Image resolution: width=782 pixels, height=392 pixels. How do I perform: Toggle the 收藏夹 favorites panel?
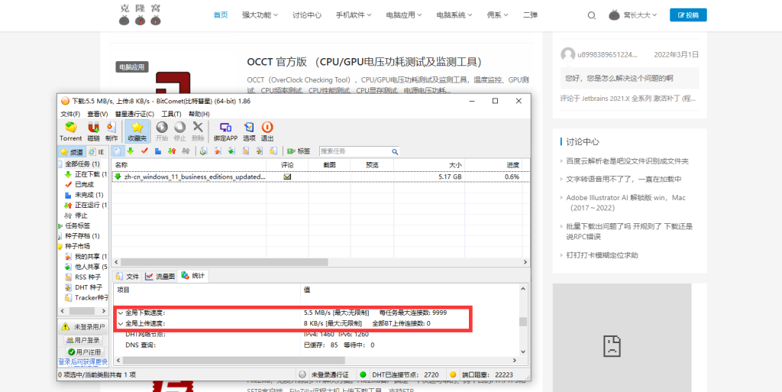(137, 131)
